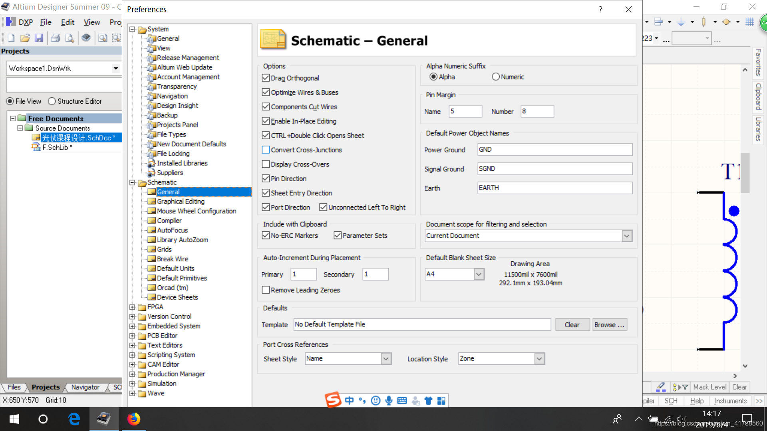This screenshot has width=767, height=431.
Task: Click the toolbox grid icon on IME bar
Action: (441, 400)
